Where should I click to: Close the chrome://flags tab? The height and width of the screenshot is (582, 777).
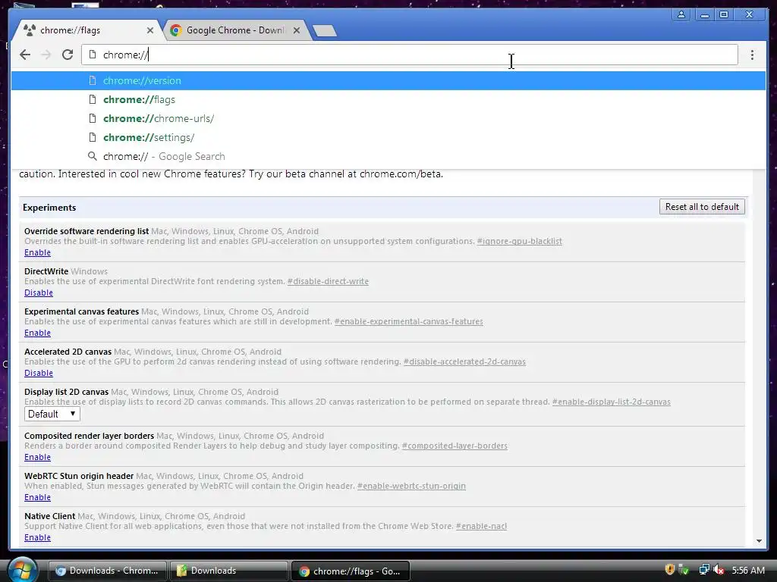click(150, 30)
